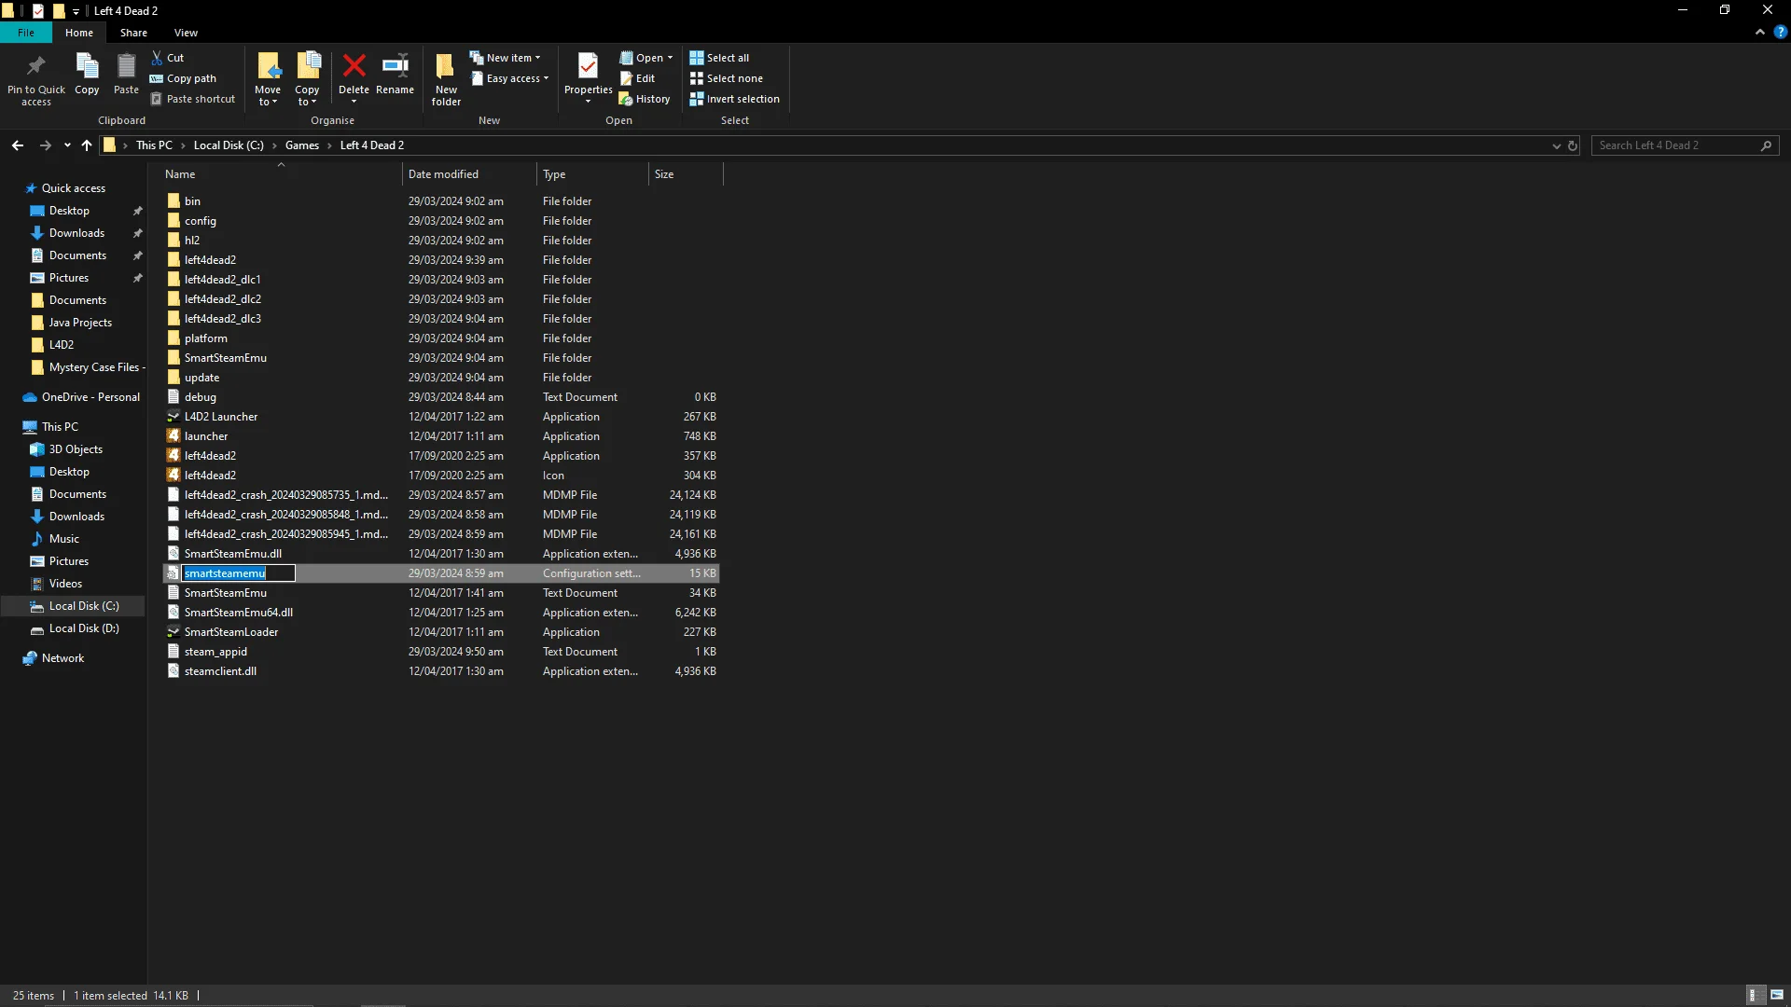This screenshot has width=1791, height=1007.
Task: Create a New folder from ribbon
Action: (x=446, y=79)
